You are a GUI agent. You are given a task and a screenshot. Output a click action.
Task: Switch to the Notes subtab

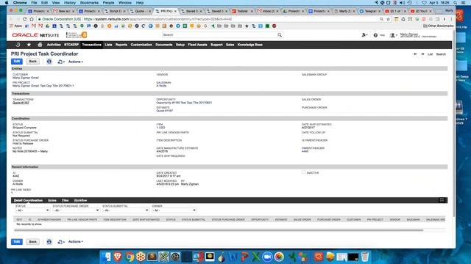click(x=52, y=200)
